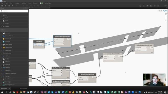Open Excel from the taskbar
Viewport: 168px width, 94px height.
tap(66, 92)
